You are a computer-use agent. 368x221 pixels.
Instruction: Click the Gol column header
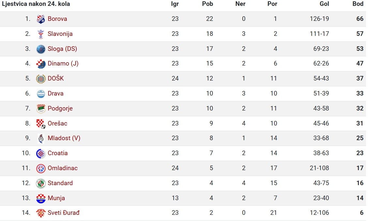tap(324, 4)
